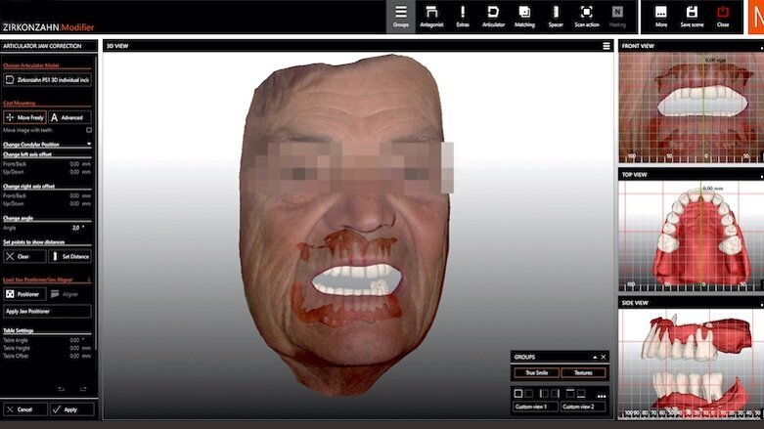Viewport: 764px width, 429px height.
Task: Edit right axis Up/Down value
Action: (x=73, y=203)
